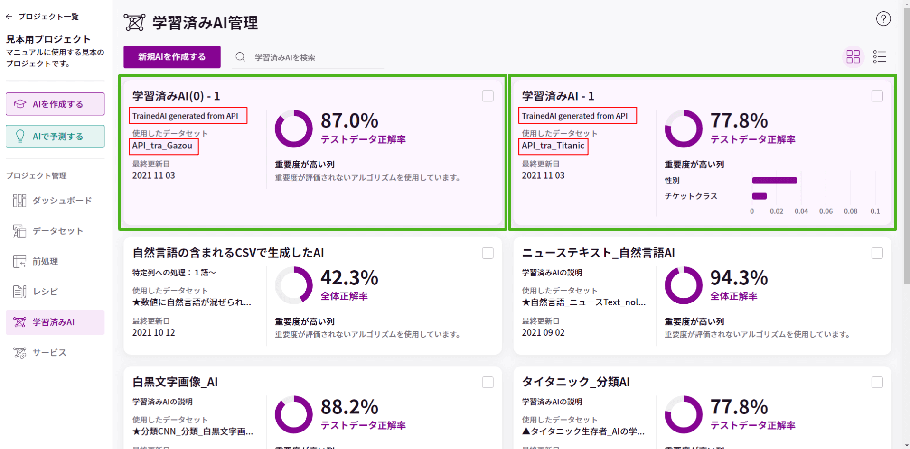Image resolution: width=910 pixels, height=449 pixels.
Task: Click the 42.3% accuracy donut chart
Action: coord(294,285)
